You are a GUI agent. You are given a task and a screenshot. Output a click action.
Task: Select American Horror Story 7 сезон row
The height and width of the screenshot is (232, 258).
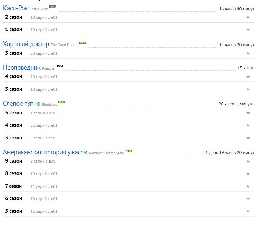(128, 186)
